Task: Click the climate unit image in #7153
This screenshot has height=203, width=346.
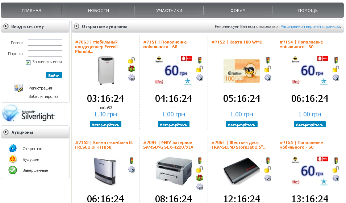Action: click(x=105, y=171)
